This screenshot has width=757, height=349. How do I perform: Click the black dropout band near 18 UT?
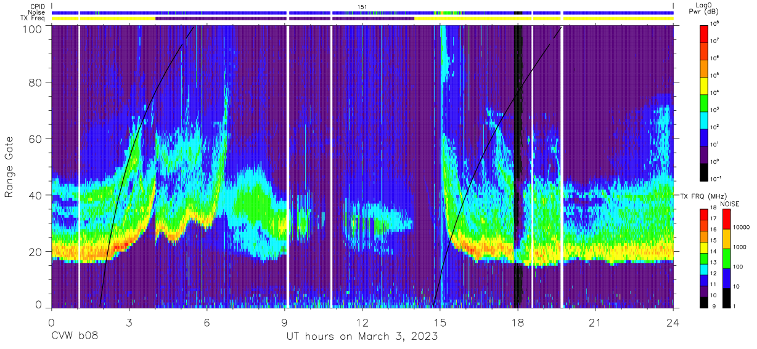tap(518, 166)
